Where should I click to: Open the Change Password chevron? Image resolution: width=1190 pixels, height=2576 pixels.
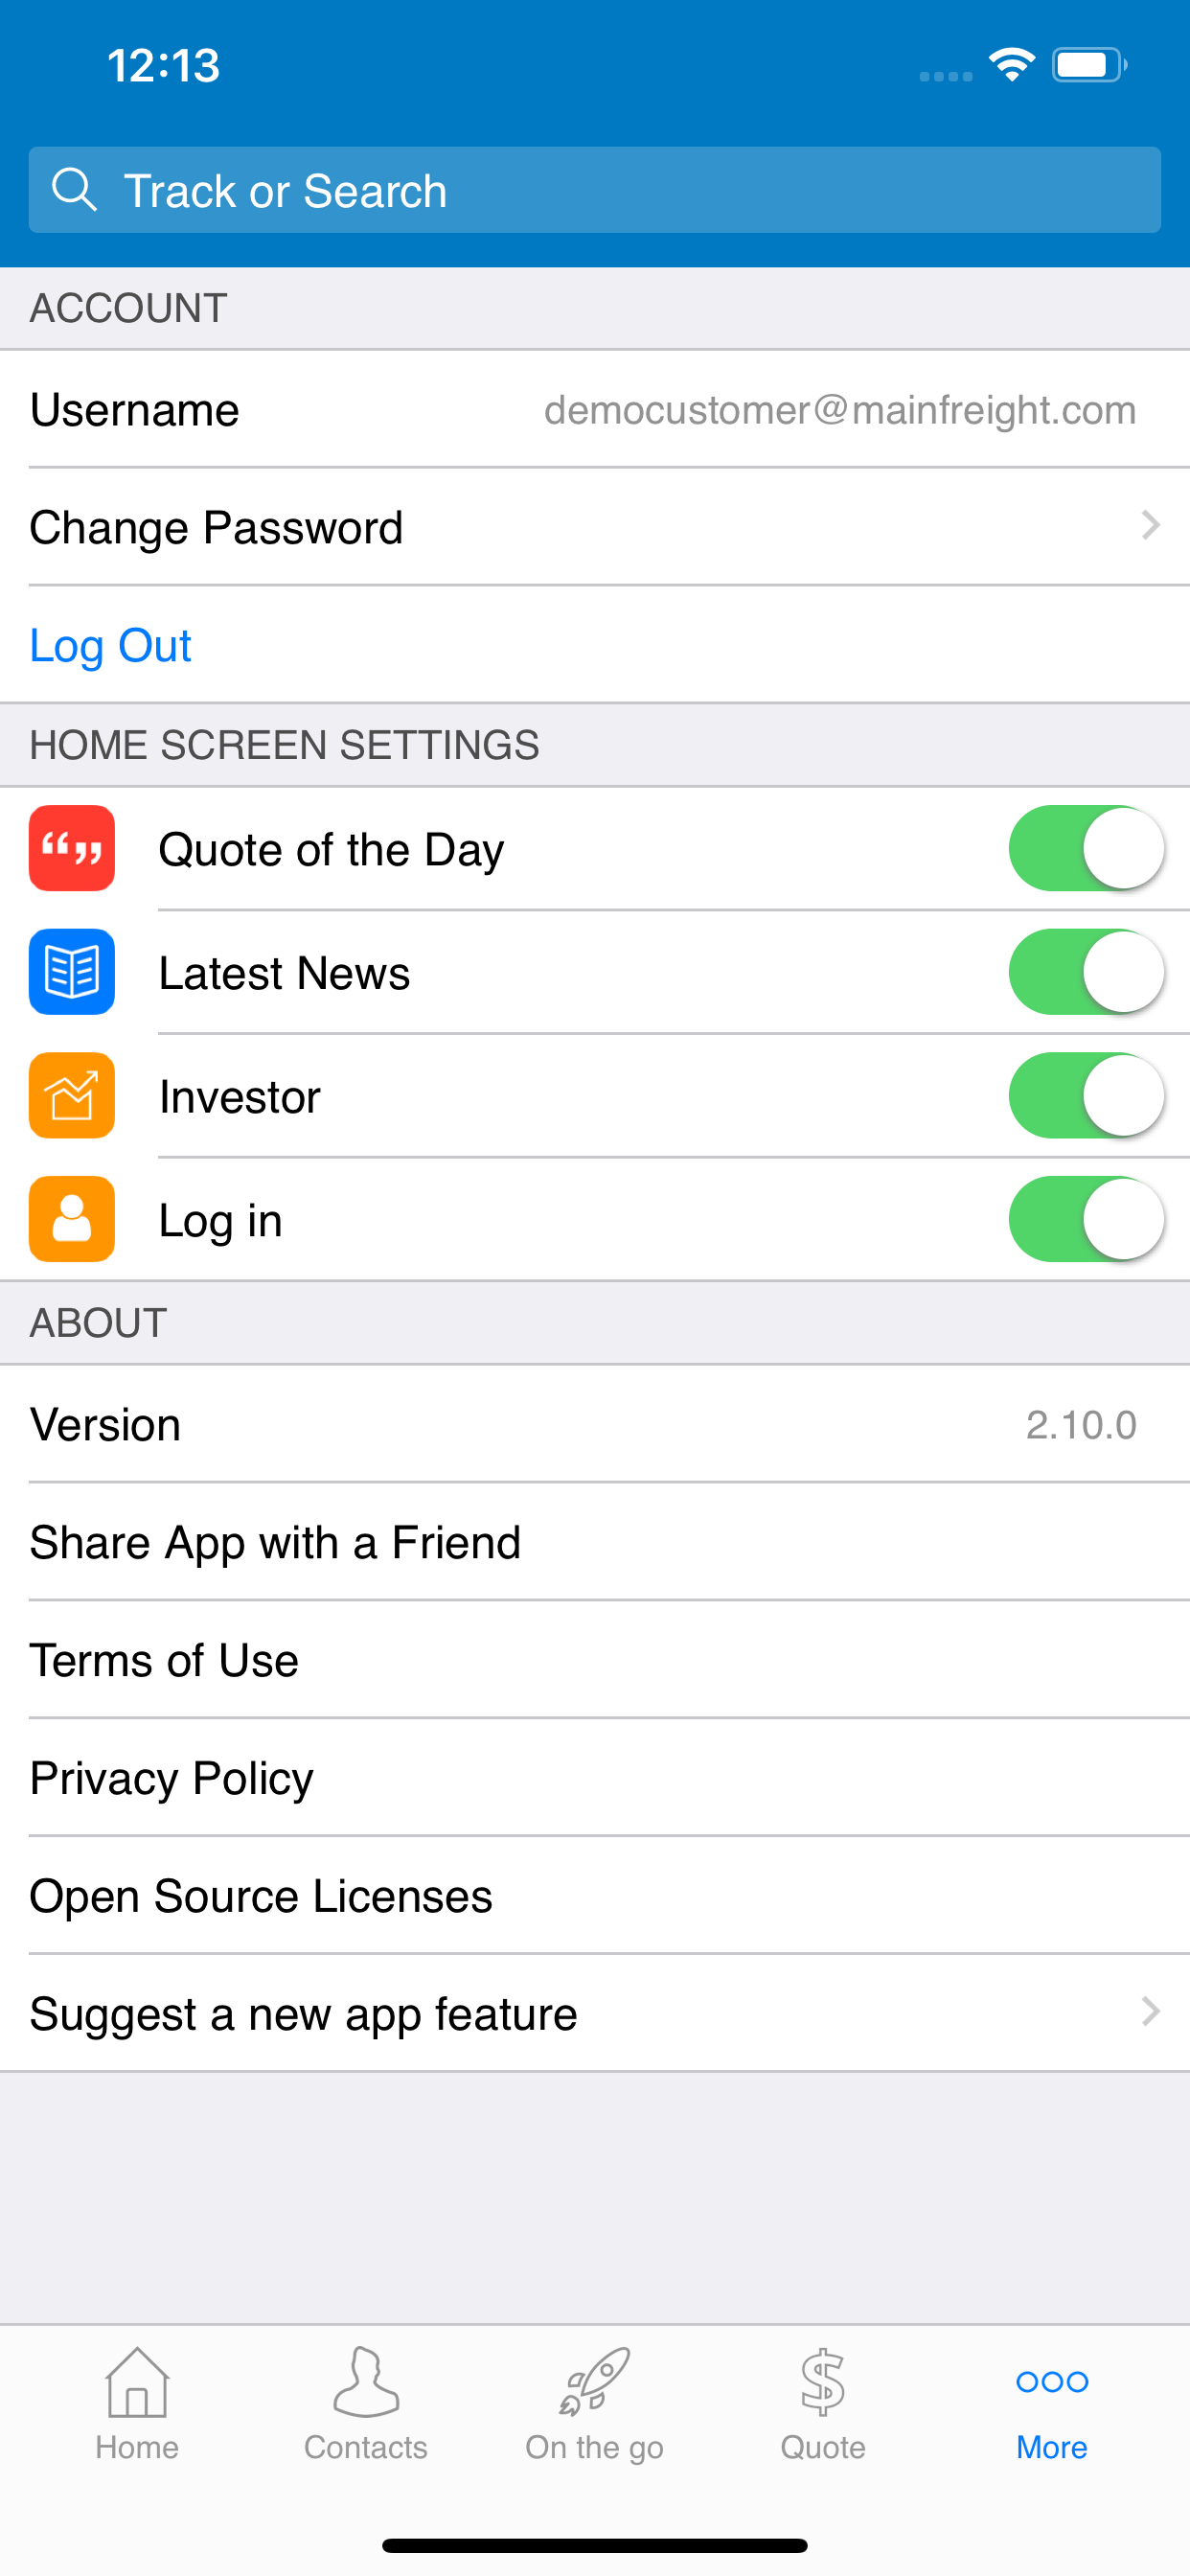coord(1150,526)
